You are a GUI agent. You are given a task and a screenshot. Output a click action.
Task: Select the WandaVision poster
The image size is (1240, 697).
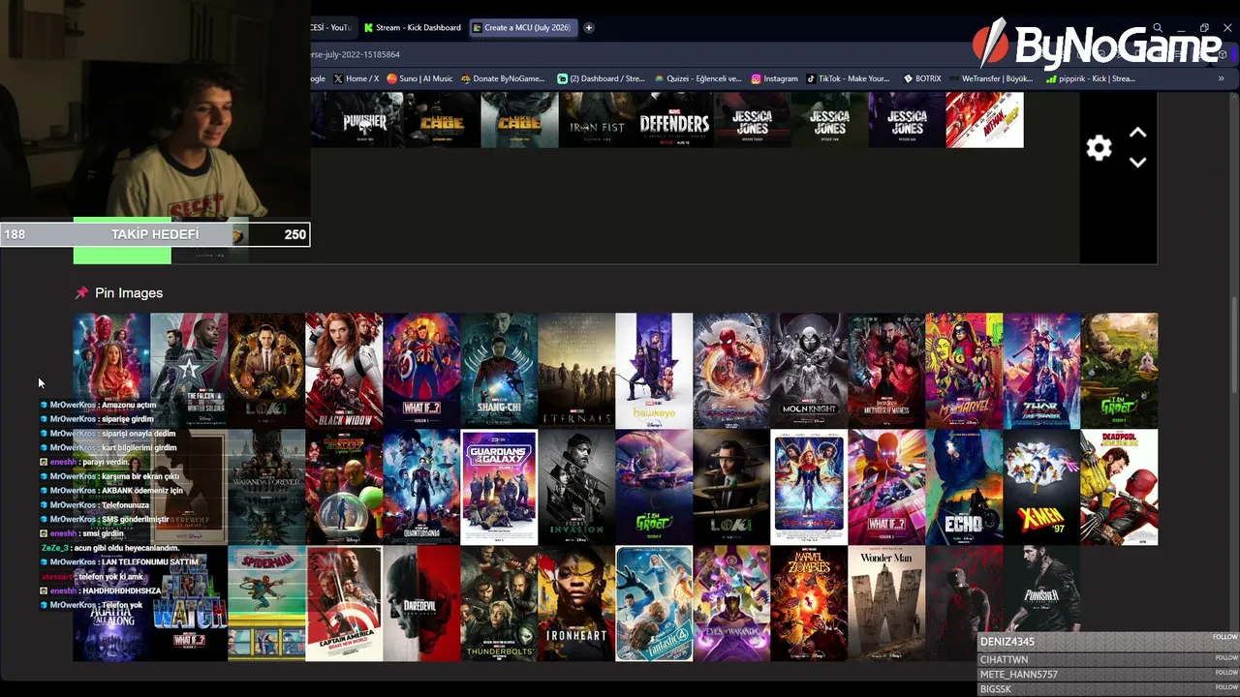(111, 371)
